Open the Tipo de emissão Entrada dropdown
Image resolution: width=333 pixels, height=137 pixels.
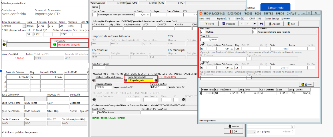(x=24, y=26)
